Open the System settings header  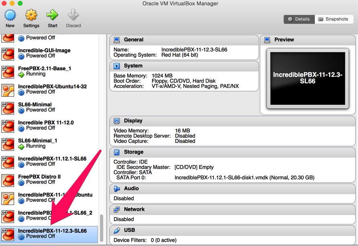coord(133,66)
